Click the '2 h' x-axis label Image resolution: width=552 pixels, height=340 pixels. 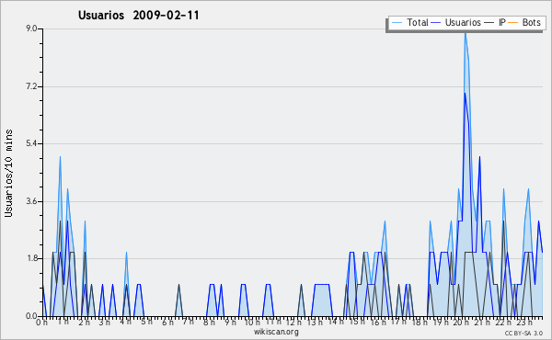coord(84,322)
